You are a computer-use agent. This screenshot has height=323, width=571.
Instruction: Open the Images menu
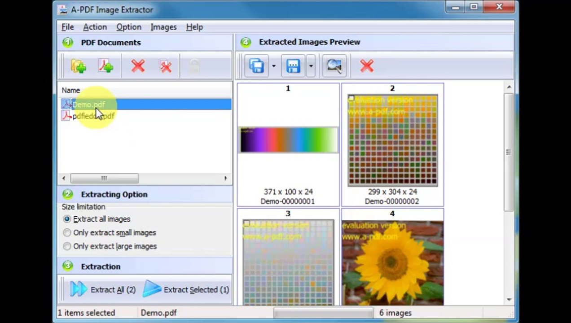point(163,27)
